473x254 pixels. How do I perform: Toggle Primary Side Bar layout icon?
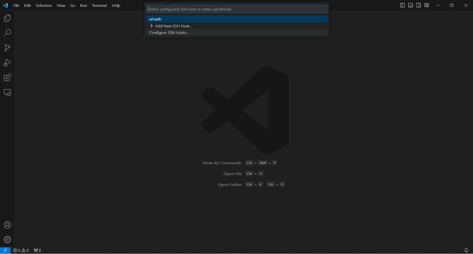click(x=402, y=5)
